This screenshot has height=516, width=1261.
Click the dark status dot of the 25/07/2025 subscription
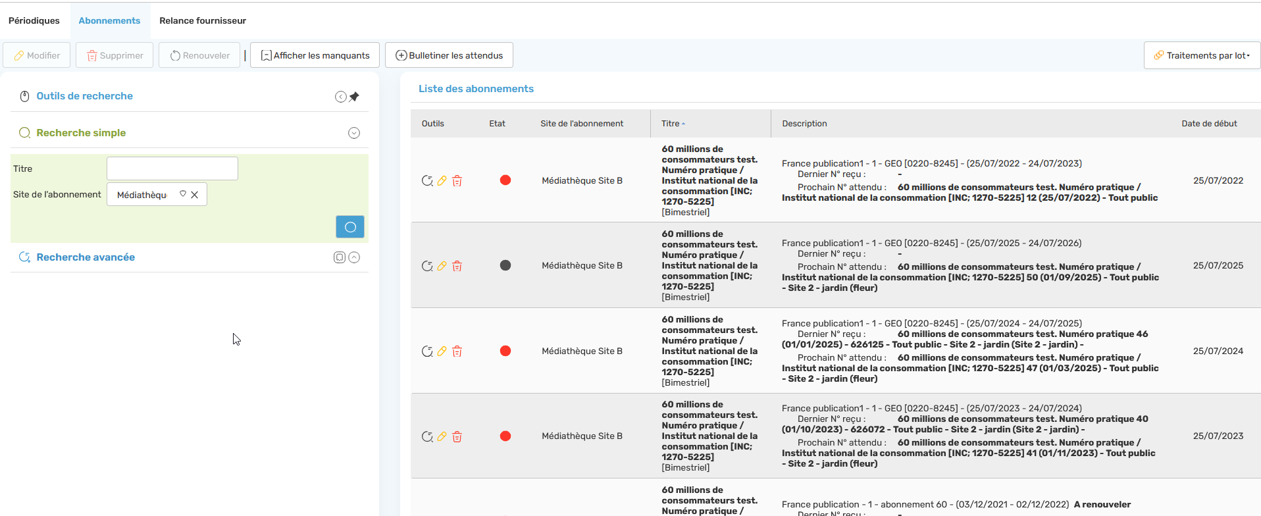coord(505,265)
